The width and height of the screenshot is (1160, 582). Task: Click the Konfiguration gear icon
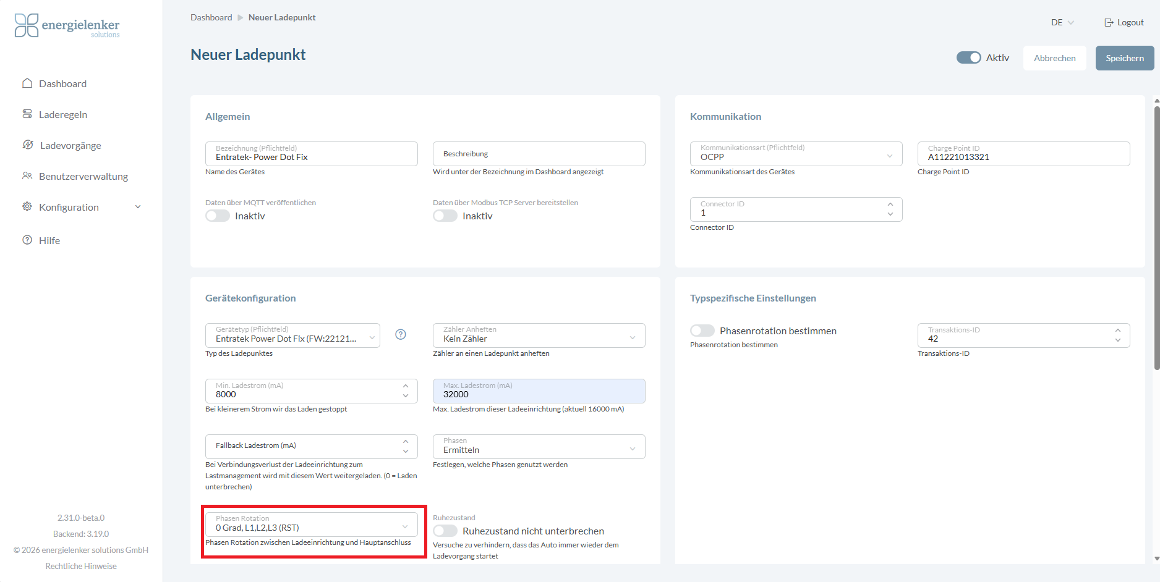point(27,207)
